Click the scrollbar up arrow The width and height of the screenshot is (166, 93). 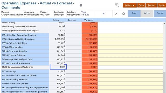pos(164,24)
